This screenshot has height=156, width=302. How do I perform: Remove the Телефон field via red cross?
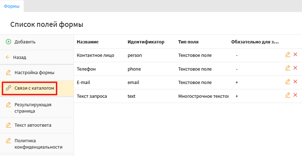tap(295, 68)
